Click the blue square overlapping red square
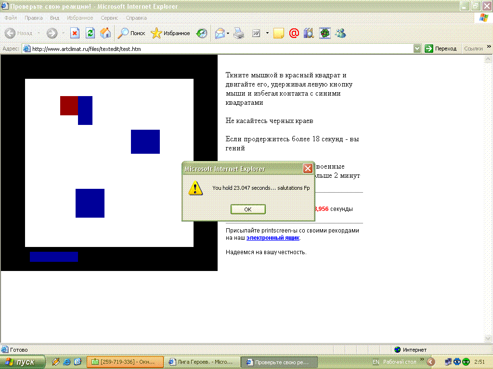Viewport: 493px width, 369px height. pyautogui.click(x=85, y=111)
